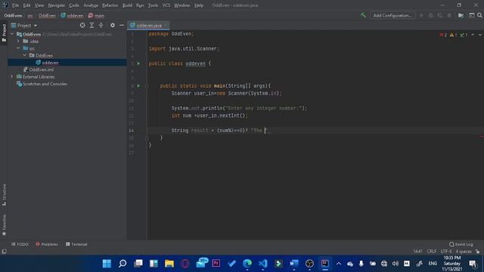Open the Refactor menu
The width and height of the screenshot is (484, 272).
pos(110,5)
